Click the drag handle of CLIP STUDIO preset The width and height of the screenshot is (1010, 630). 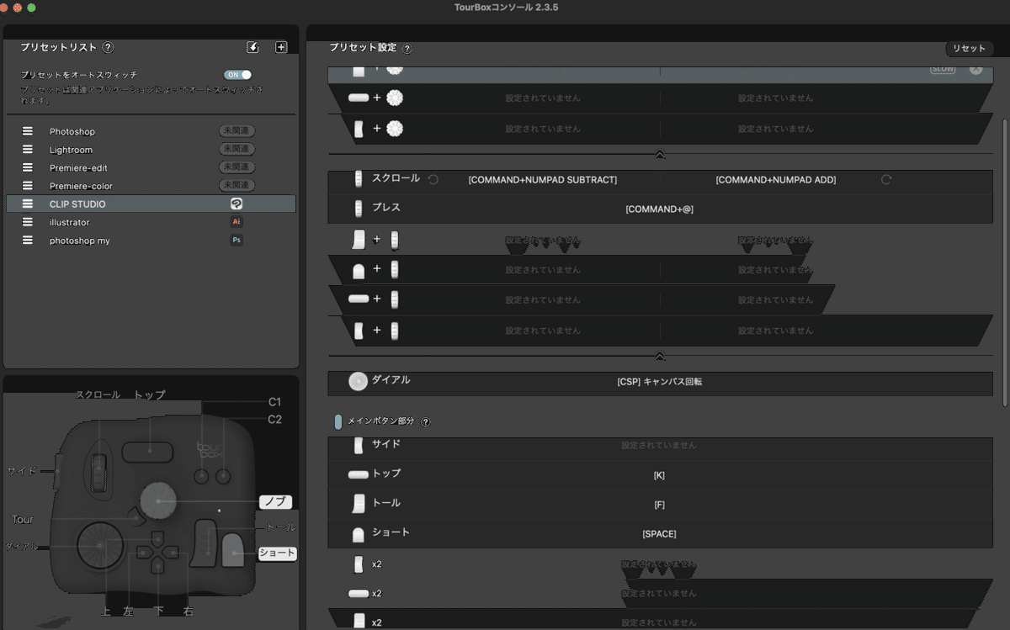click(28, 204)
